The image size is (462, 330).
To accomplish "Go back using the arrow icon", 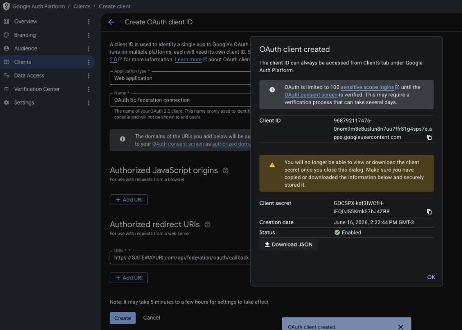I will coord(111,22).
